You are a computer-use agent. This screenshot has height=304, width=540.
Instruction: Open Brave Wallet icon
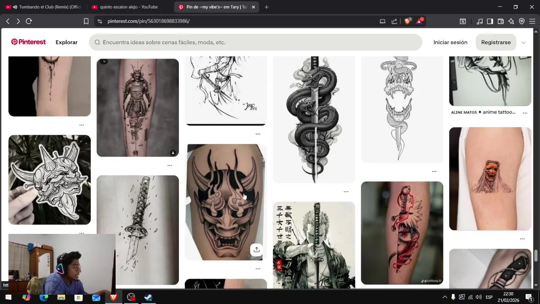pyautogui.click(x=501, y=21)
